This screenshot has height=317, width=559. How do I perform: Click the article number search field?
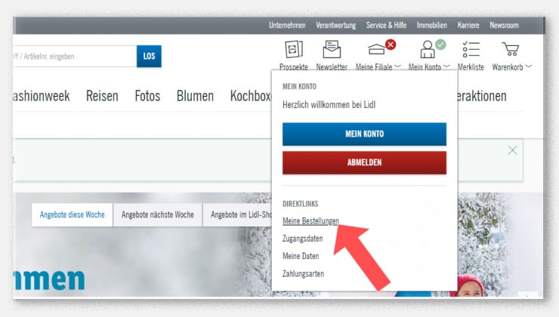pyautogui.click(x=72, y=57)
